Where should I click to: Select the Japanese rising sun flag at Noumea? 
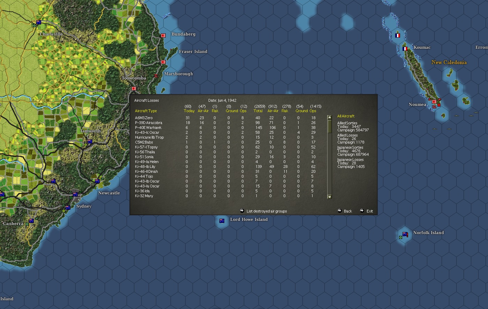pos(434,102)
